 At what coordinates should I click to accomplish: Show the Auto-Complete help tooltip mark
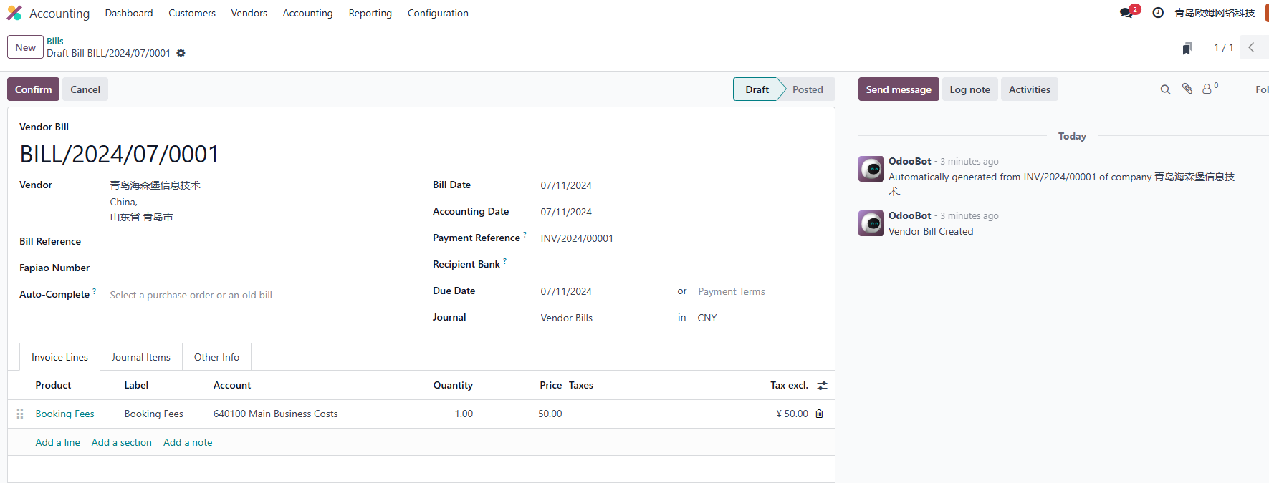tap(94, 291)
